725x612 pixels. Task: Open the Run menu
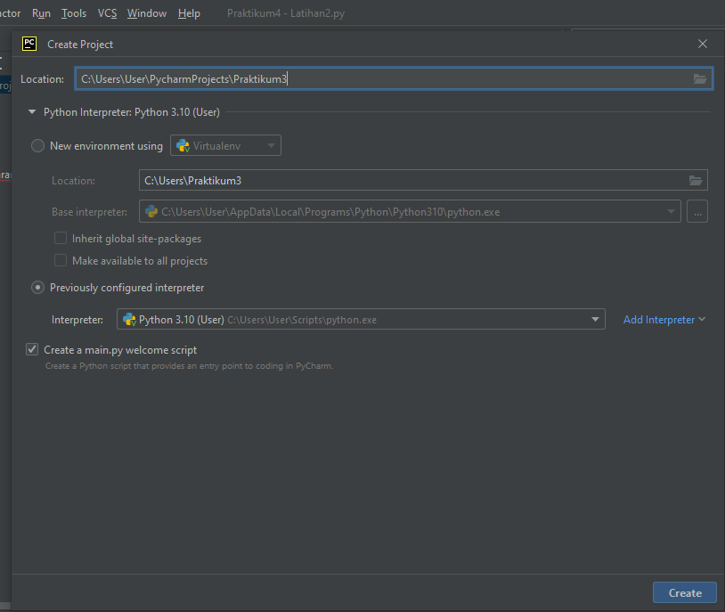tap(41, 12)
